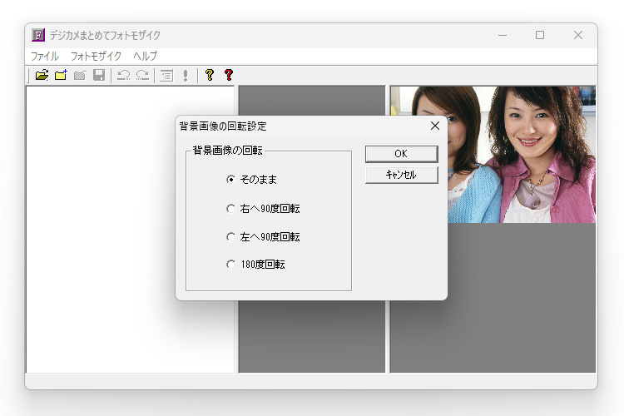
Task: Select the そのまま radio option
Action: pyautogui.click(x=231, y=179)
